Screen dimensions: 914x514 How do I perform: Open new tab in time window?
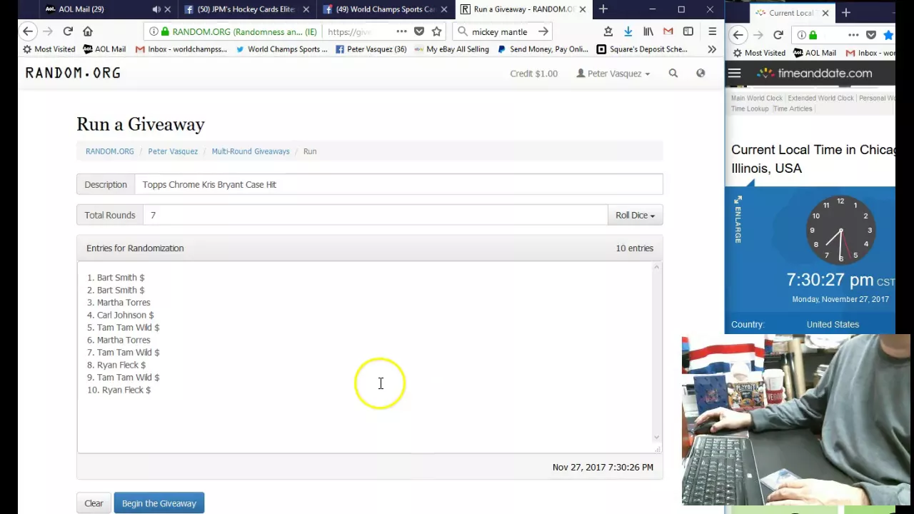point(846,13)
